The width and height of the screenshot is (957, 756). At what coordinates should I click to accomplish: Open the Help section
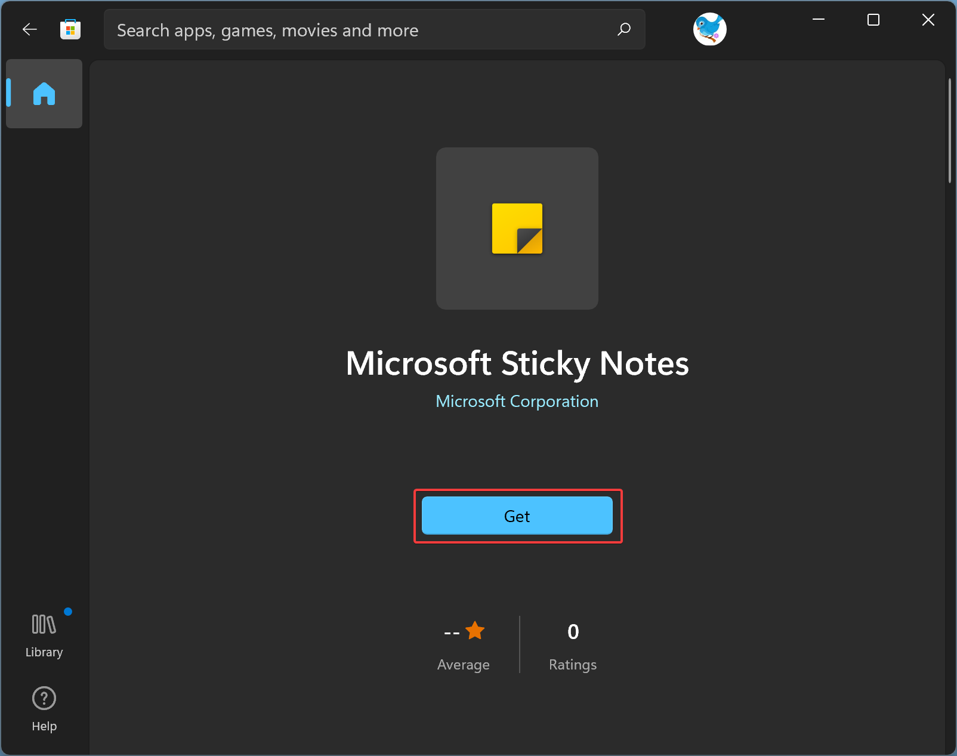pos(44,709)
